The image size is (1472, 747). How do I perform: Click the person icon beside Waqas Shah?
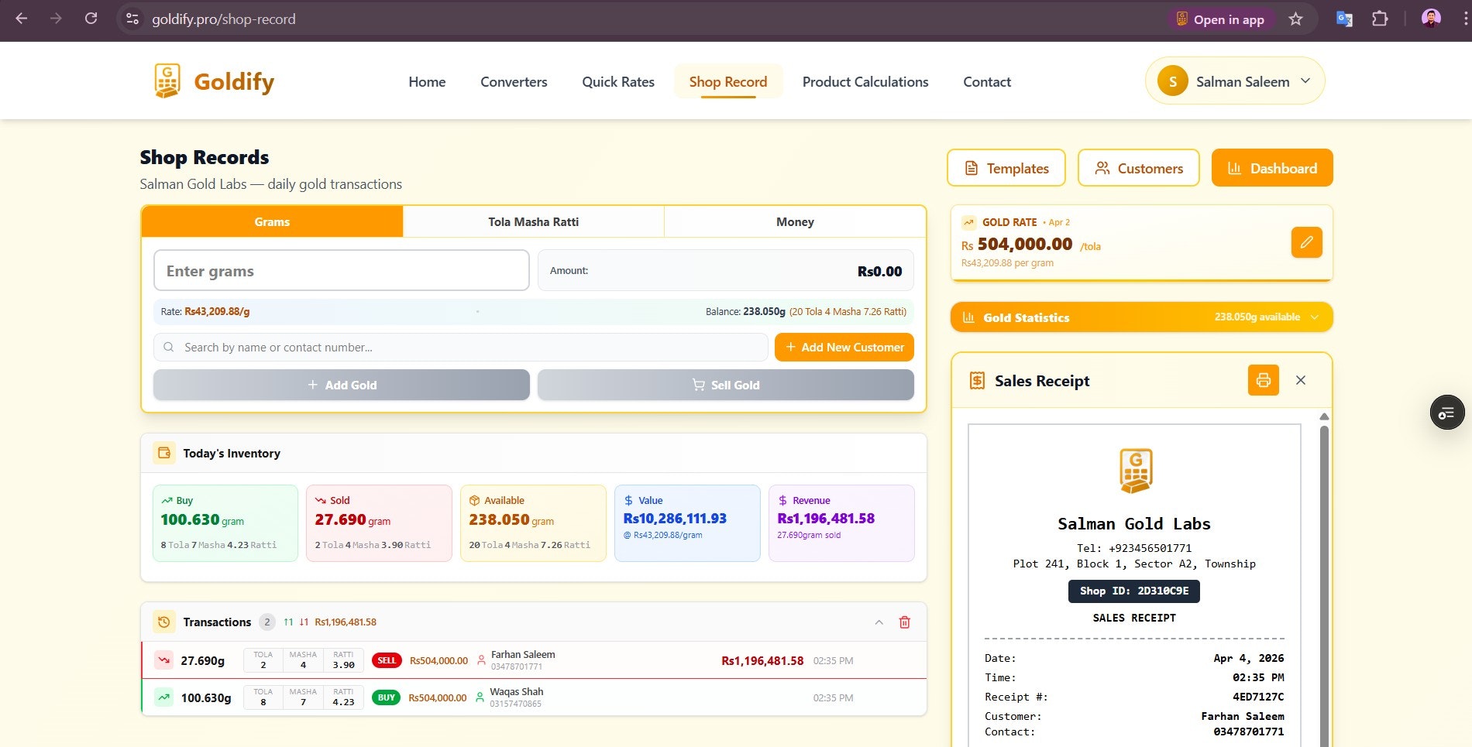click(x=480, y=697)
